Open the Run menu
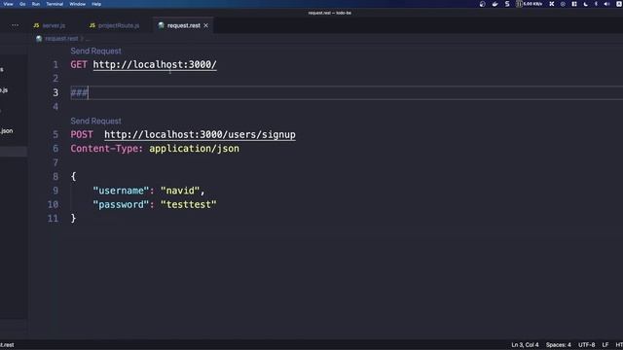This screenshot has width=623, height=350. 36,4
